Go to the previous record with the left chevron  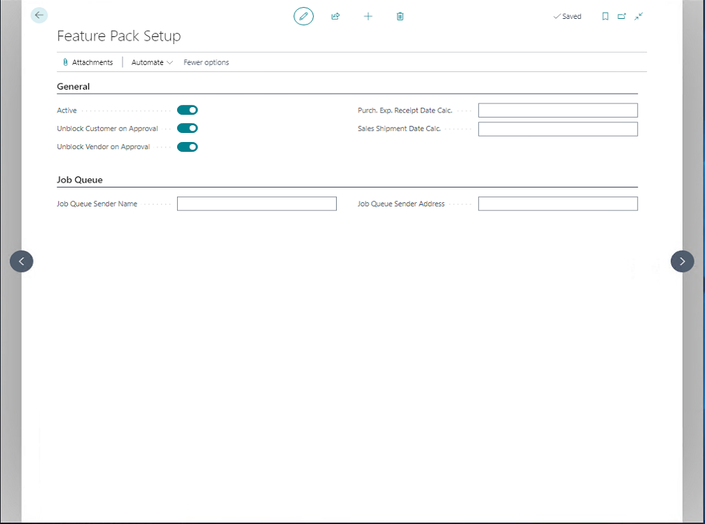(21, 261)
